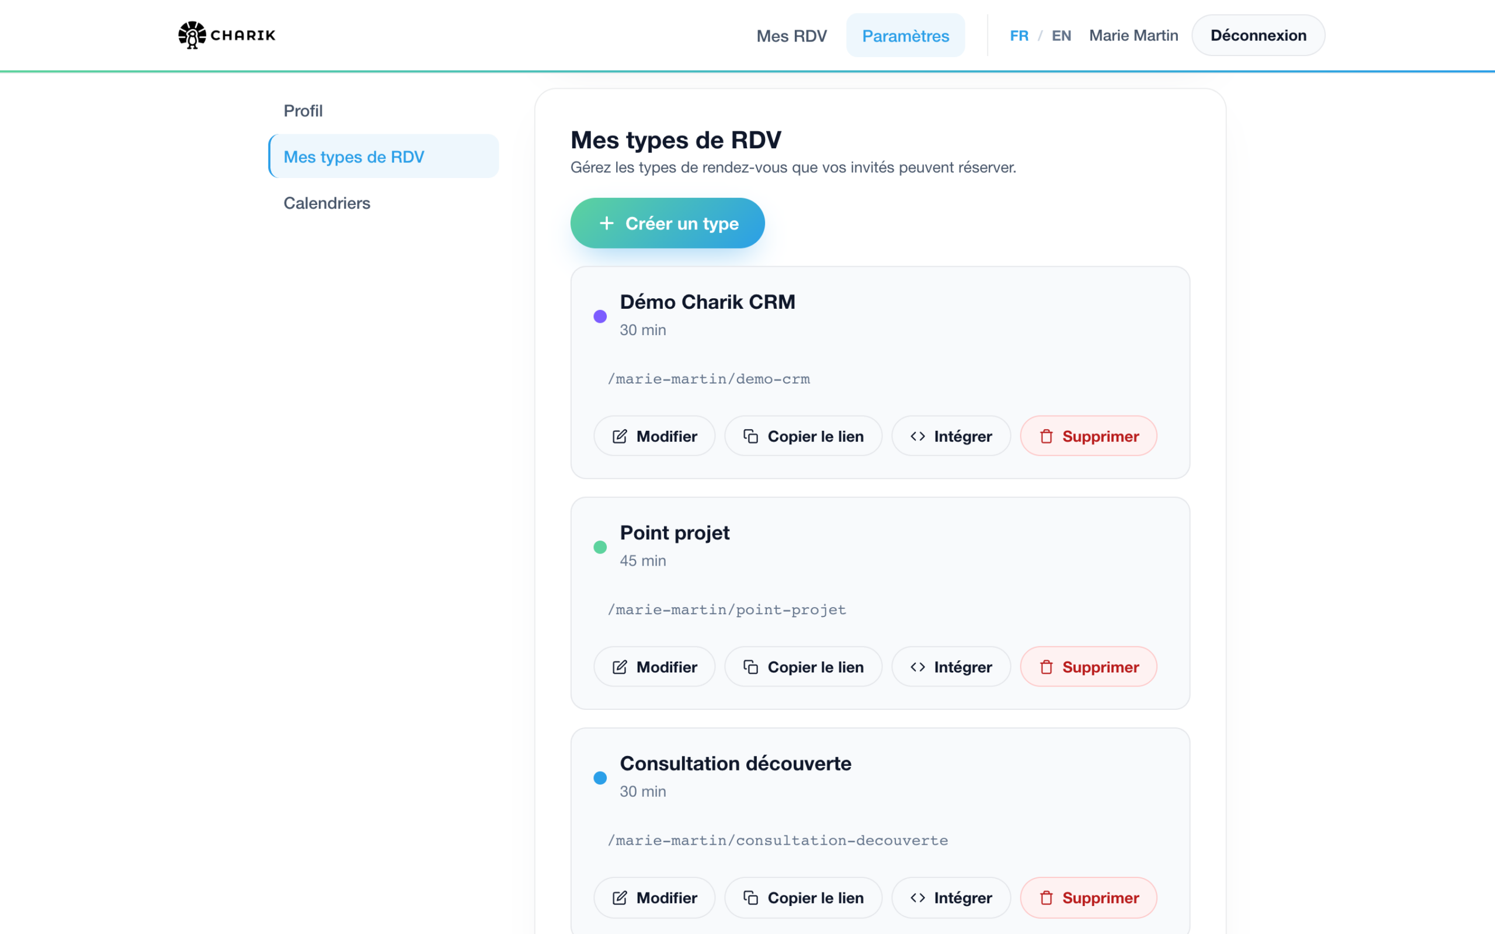Click the code brackets icon for Démo Charik CRM
Image resolution: width=1495 pixels, height=934 pixels.
[917, 436]
